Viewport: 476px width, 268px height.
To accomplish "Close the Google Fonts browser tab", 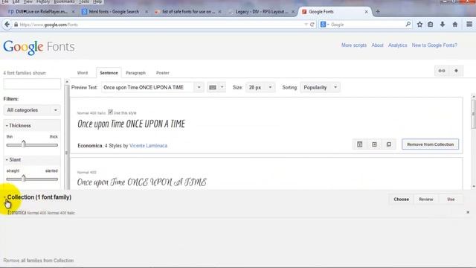I will (x=367, y=12).
